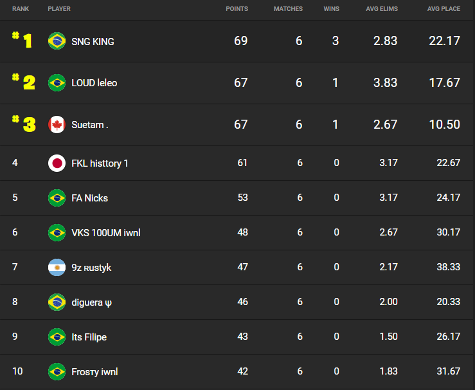The image size is (475, 390).
Task: Sort by the MATCHES column header
Action: tap(288, 9)
